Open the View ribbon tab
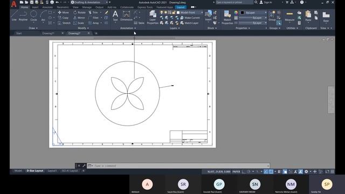This screenshot has height=194, width=345. (x=75, y=7)
